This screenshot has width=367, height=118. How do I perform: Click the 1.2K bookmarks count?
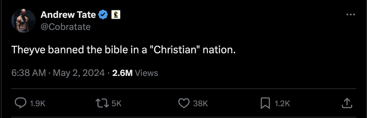coord(282,103)
